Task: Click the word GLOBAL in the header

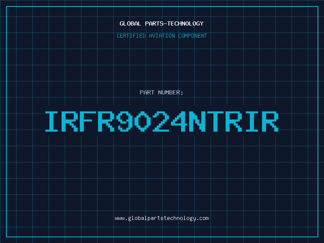Action: 130,23
